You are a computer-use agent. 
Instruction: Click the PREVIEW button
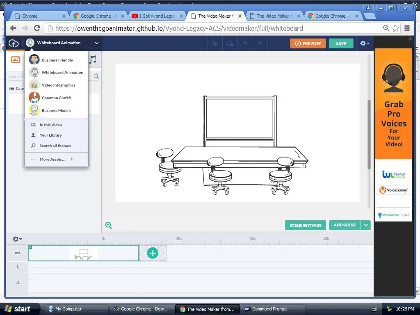click(x=308, y=43)
